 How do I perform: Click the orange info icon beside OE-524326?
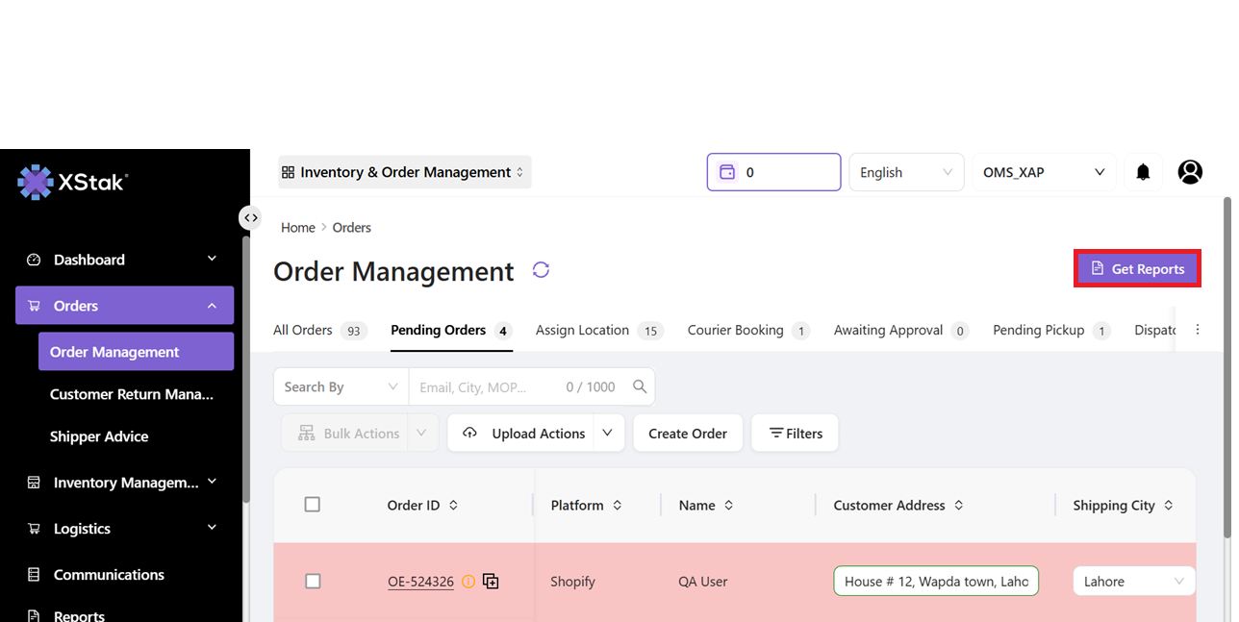coord(468,582)
